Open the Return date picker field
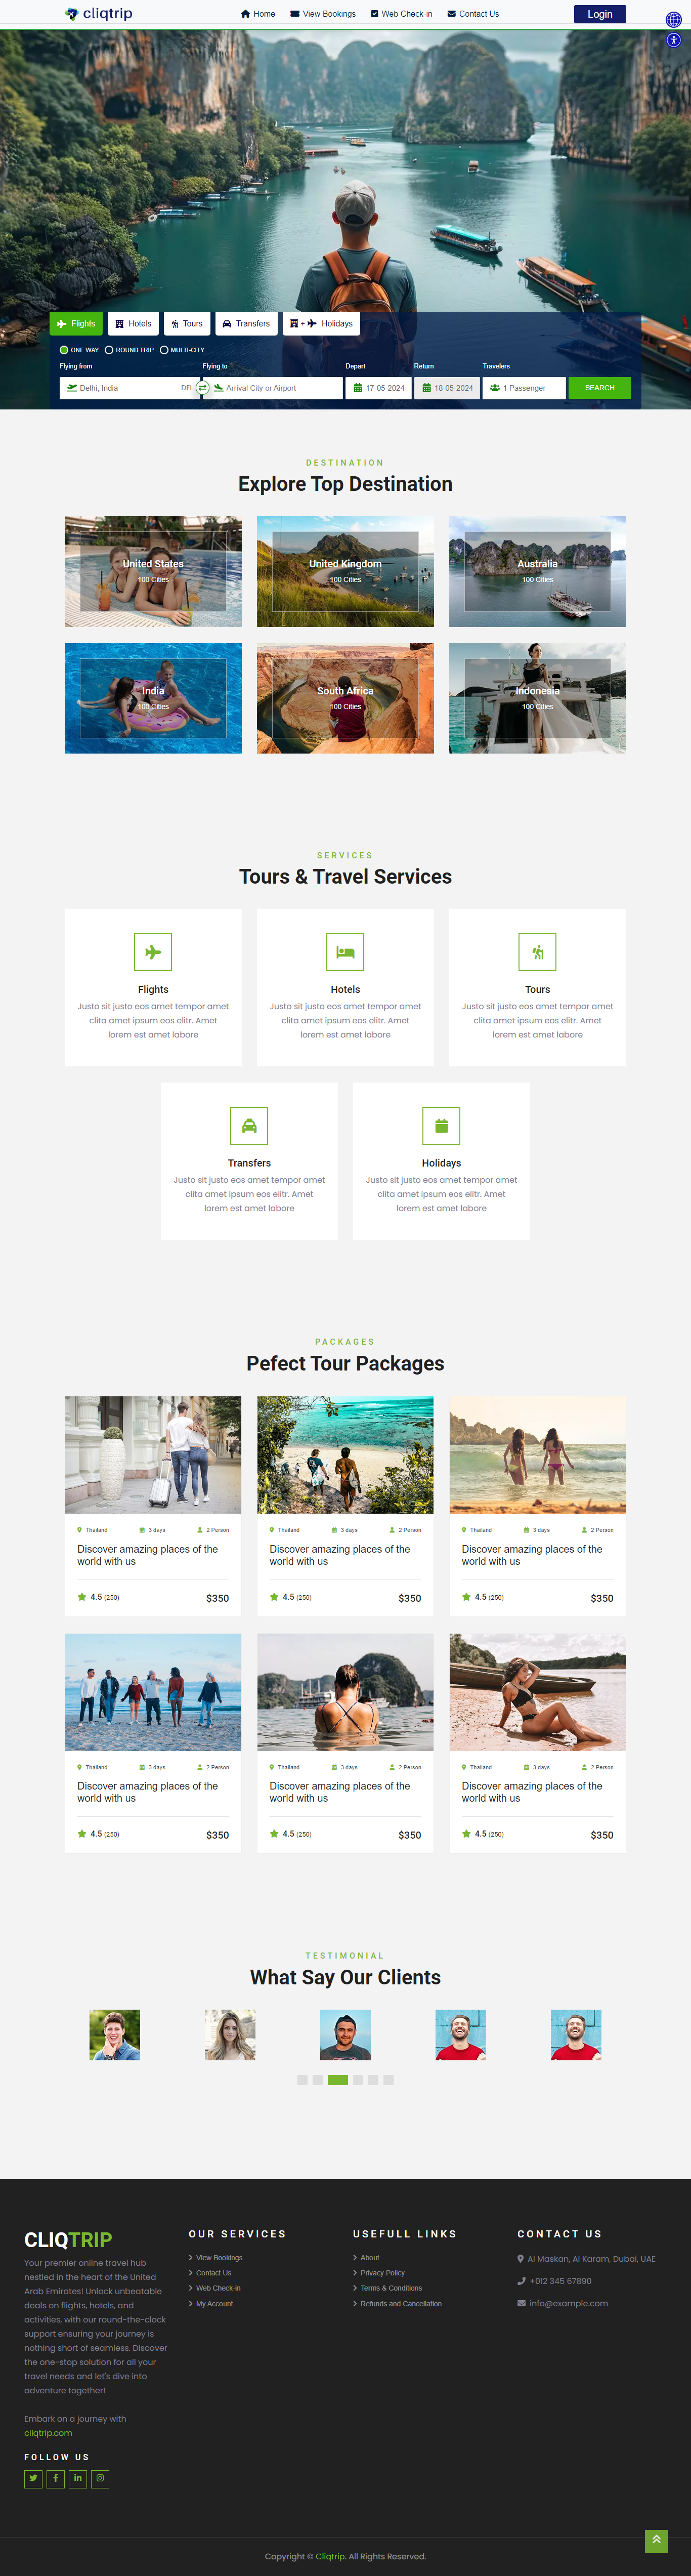 point(447,388)
